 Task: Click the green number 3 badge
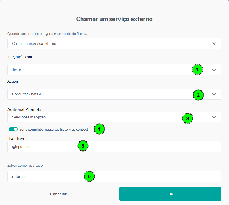(187, 119)
